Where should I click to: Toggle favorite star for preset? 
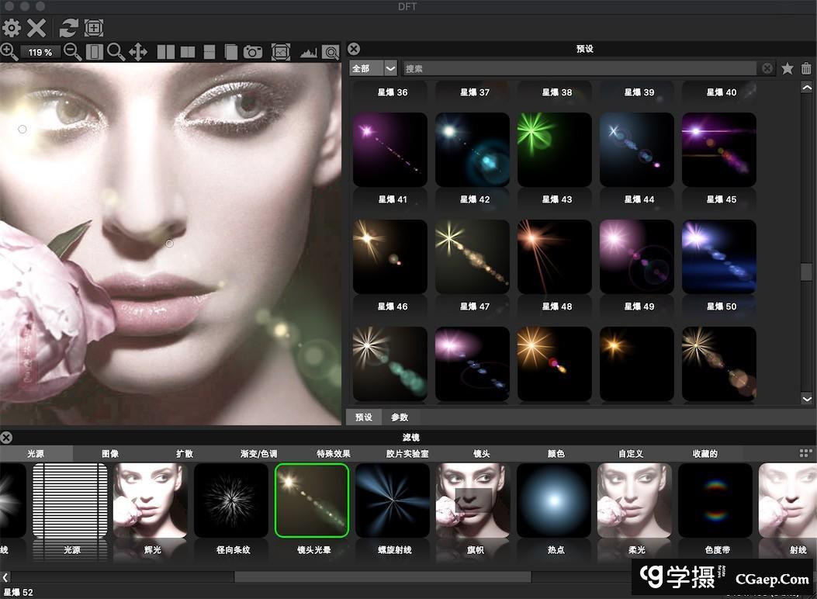coord(788,68)
